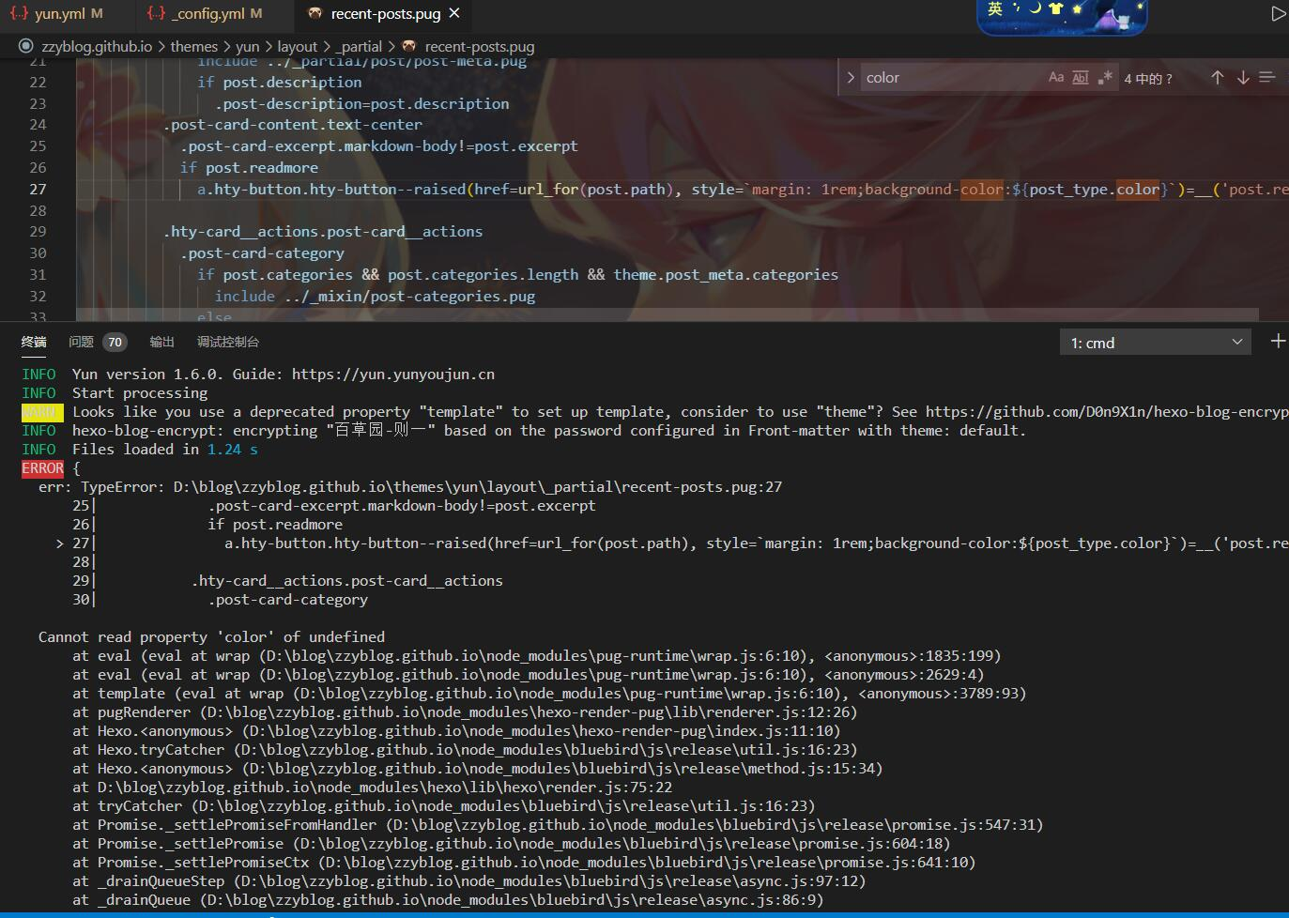This screenshot has width=1289, height=918.
Task: Click the _partial breadcrumb folder
Action: (x=361, y=46)
